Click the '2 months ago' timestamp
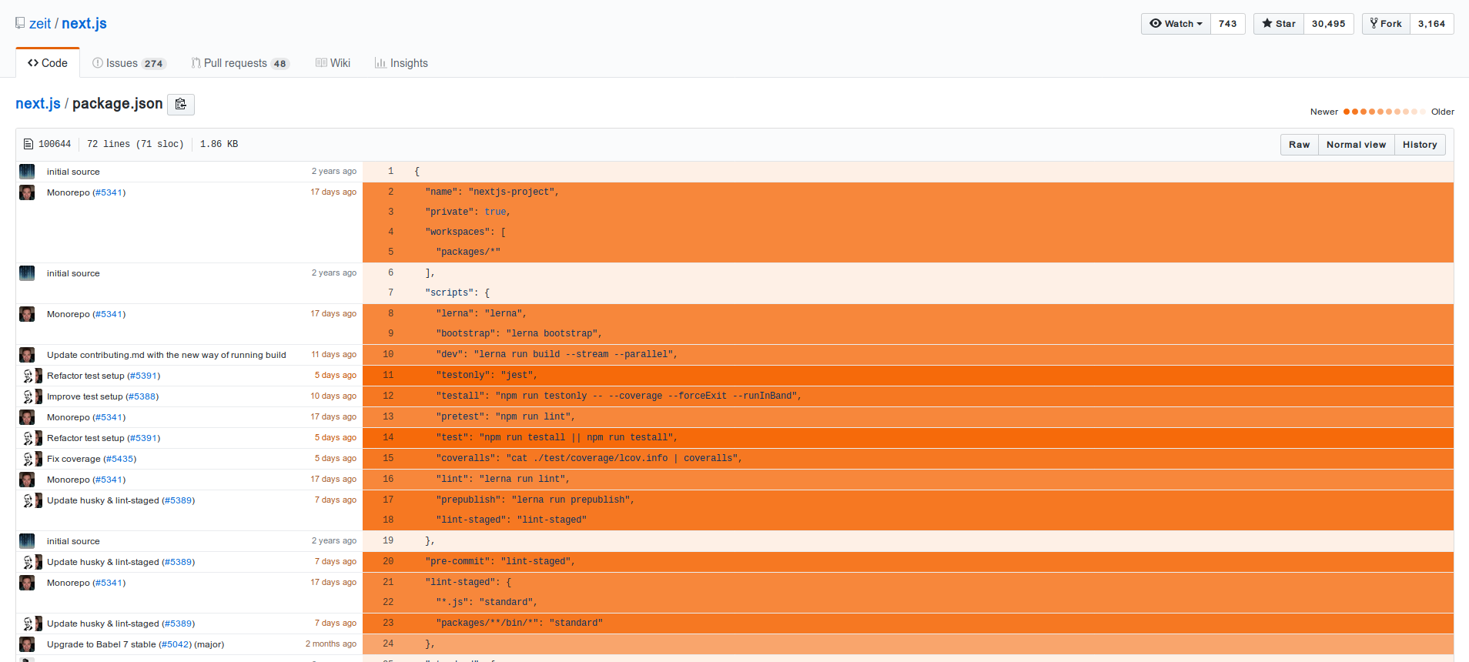The width and height of the screenshot is (1469, 662). click(x=331, y=644)
